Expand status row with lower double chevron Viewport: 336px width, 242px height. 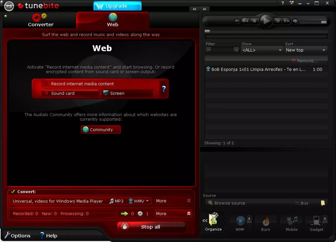[x=189, y=214]
